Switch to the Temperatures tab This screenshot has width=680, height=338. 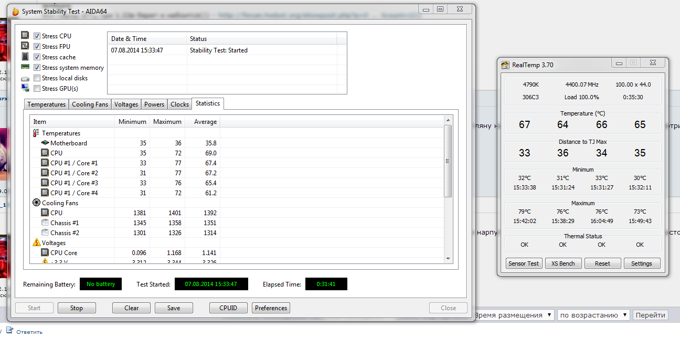tap(46, 104)
